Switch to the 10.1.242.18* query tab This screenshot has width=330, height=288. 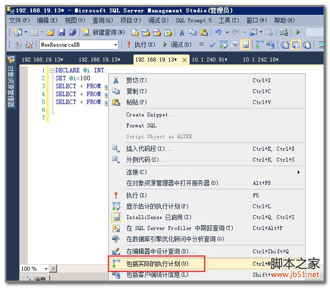[261, 59]
